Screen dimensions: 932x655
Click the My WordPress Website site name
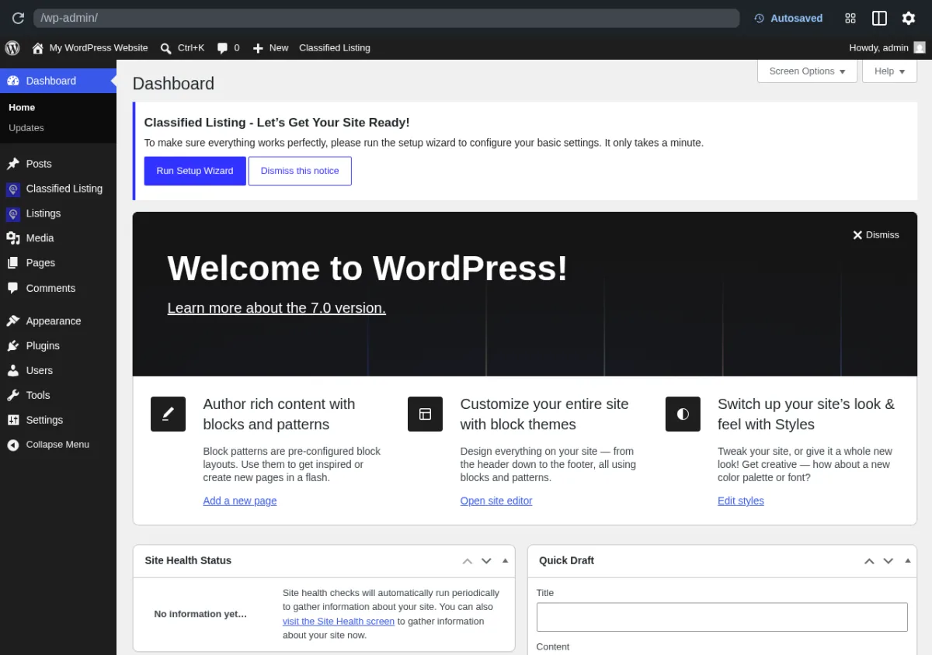pos(99,48)
